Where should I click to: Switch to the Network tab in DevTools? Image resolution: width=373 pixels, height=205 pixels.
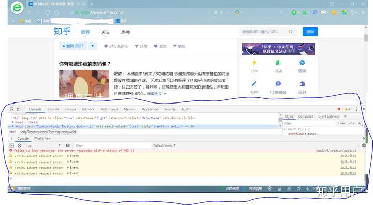[x=88, y=109]
